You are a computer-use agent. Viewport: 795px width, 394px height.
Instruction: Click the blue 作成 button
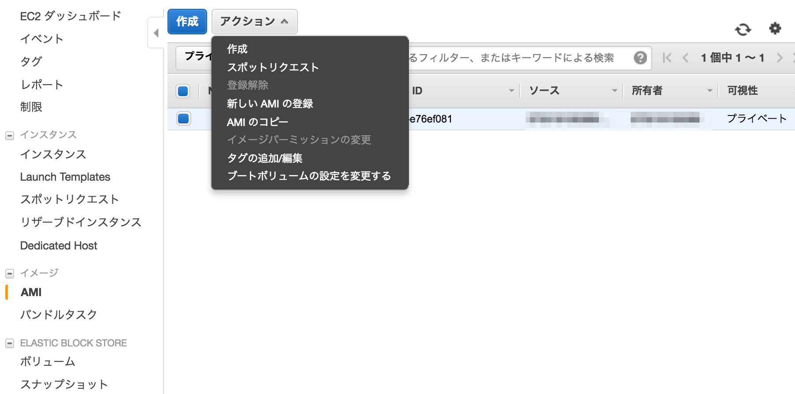pos(187,22)
